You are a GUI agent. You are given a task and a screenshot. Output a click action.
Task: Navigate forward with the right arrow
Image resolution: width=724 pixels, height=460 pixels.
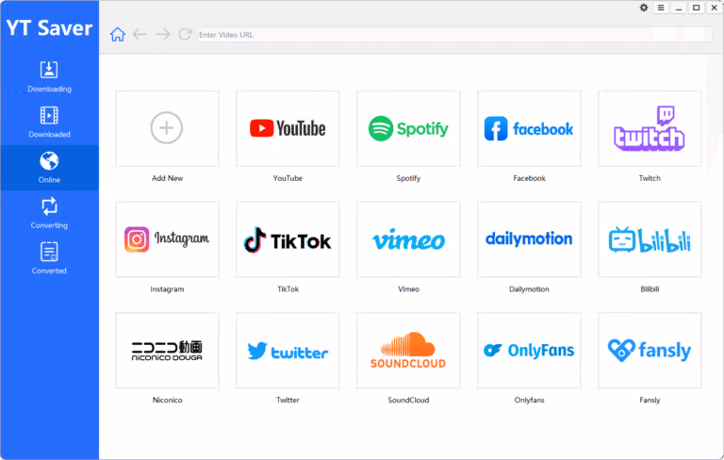[x=162, y=35]
